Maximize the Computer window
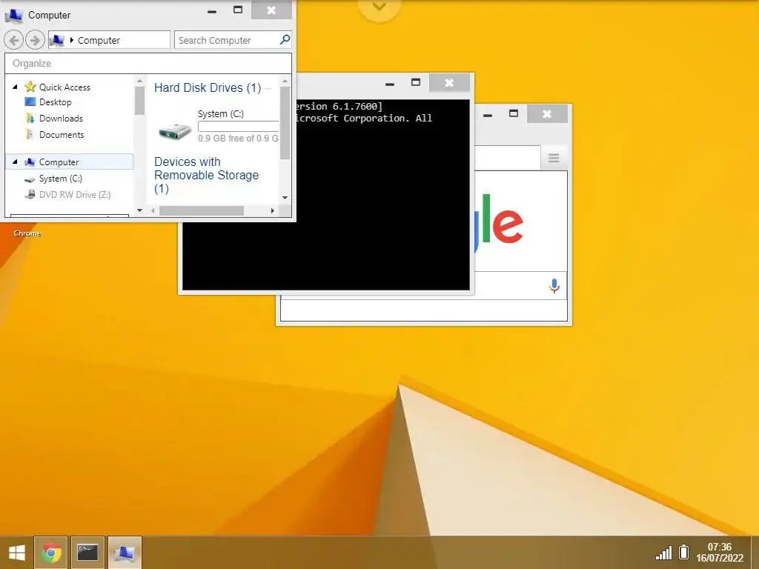Image resolution: width=759 pixels, height=569 pixels. [238, 10]
